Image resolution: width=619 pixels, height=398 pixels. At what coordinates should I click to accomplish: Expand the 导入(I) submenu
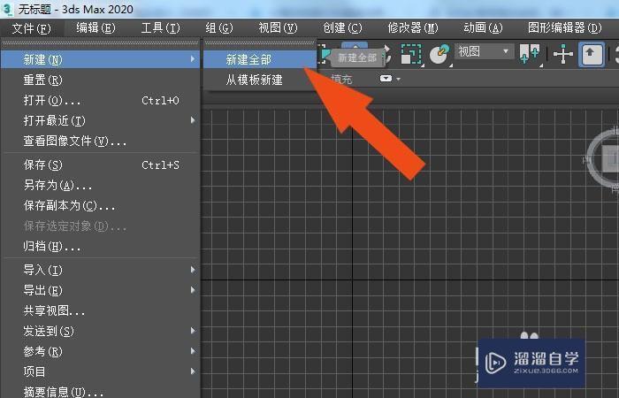pyautogui.click(x=100, y=270)
